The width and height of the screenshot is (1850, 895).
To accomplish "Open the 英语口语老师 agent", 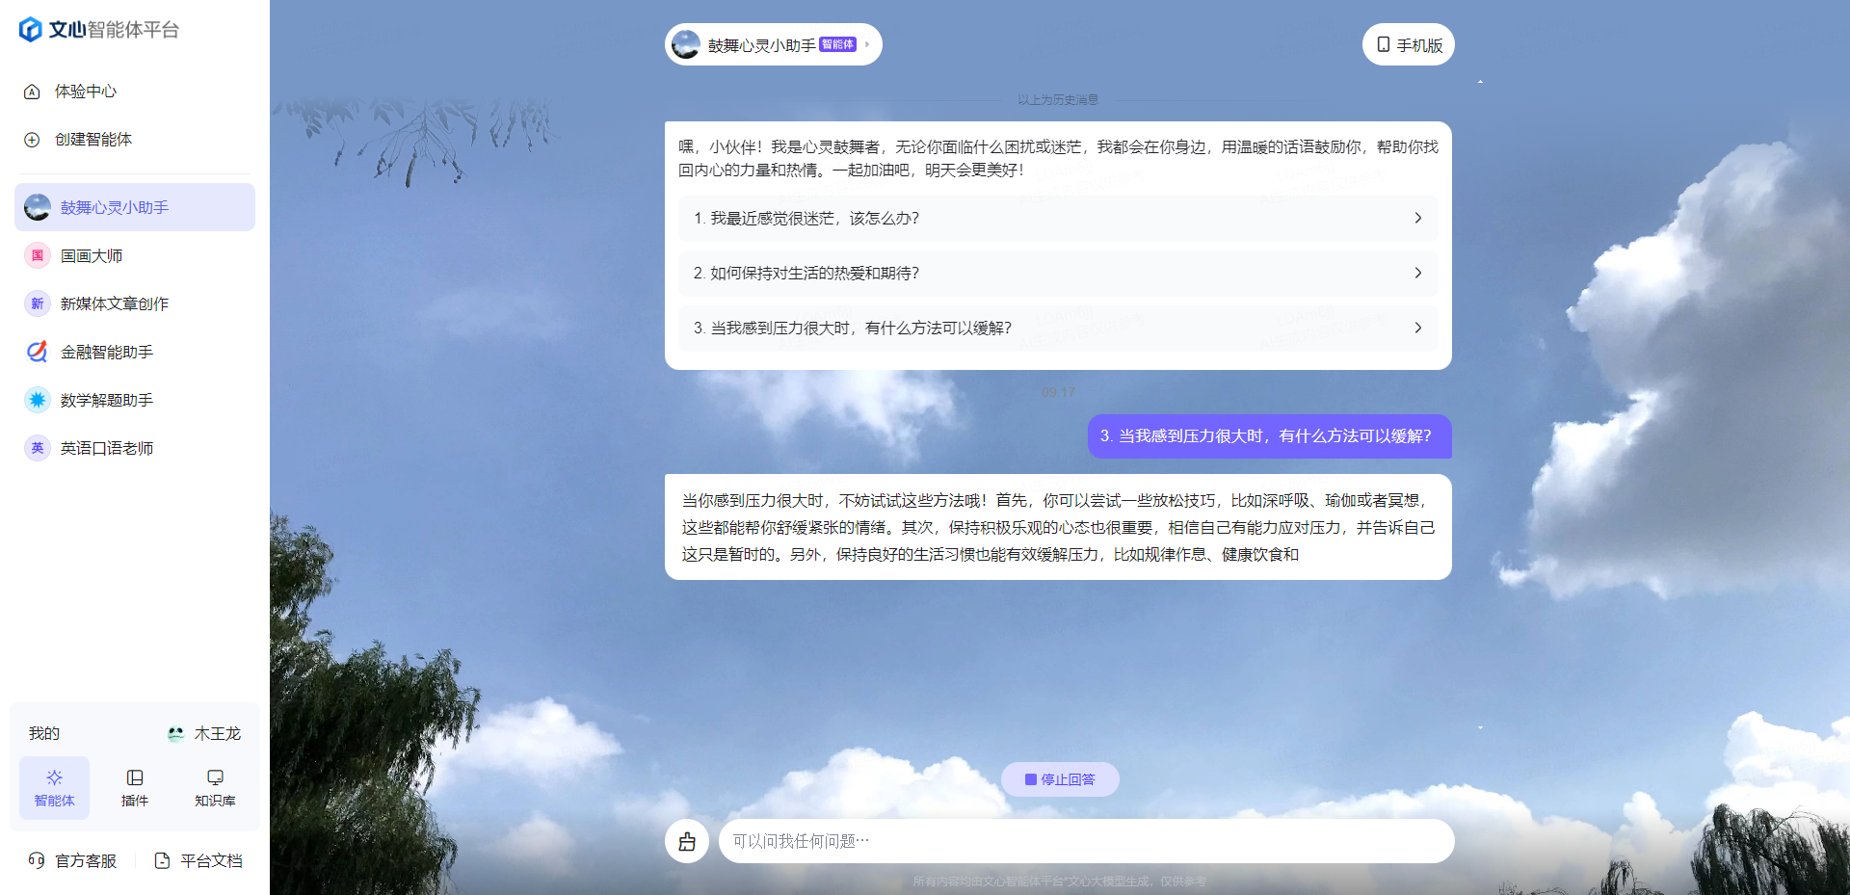I will (x=135, y=448).
